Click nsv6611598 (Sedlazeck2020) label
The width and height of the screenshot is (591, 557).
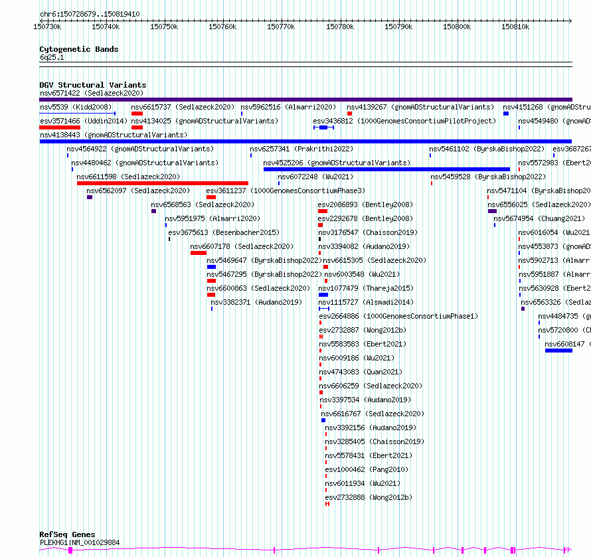point(129,177)
